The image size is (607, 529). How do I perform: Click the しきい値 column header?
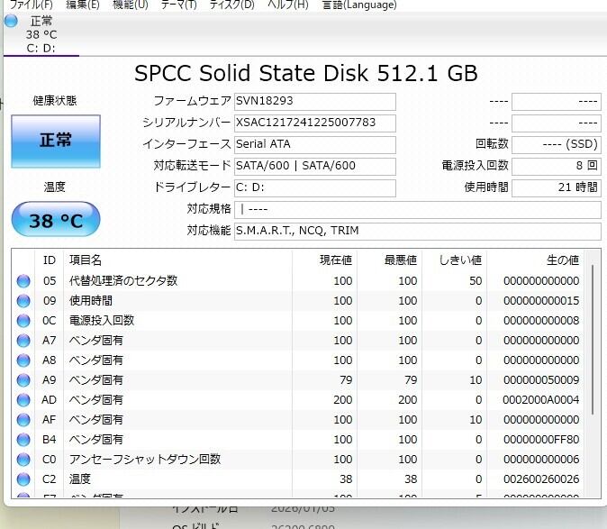455,260
